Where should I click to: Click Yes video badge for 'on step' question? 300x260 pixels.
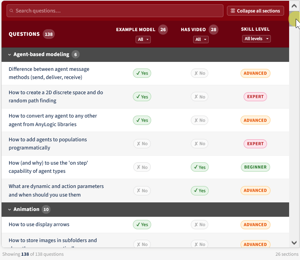click(x=199, y=167)
